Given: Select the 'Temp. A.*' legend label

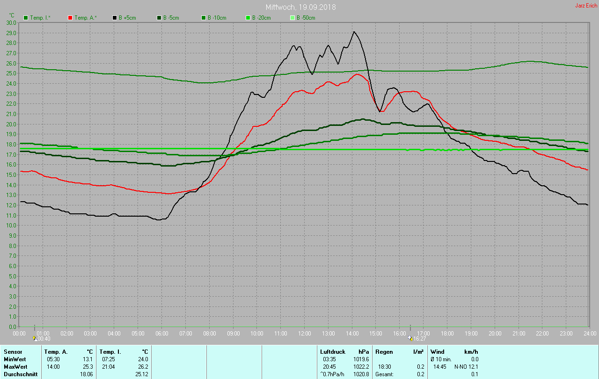Looking at the screenshot, I should (x=86, y=18).
